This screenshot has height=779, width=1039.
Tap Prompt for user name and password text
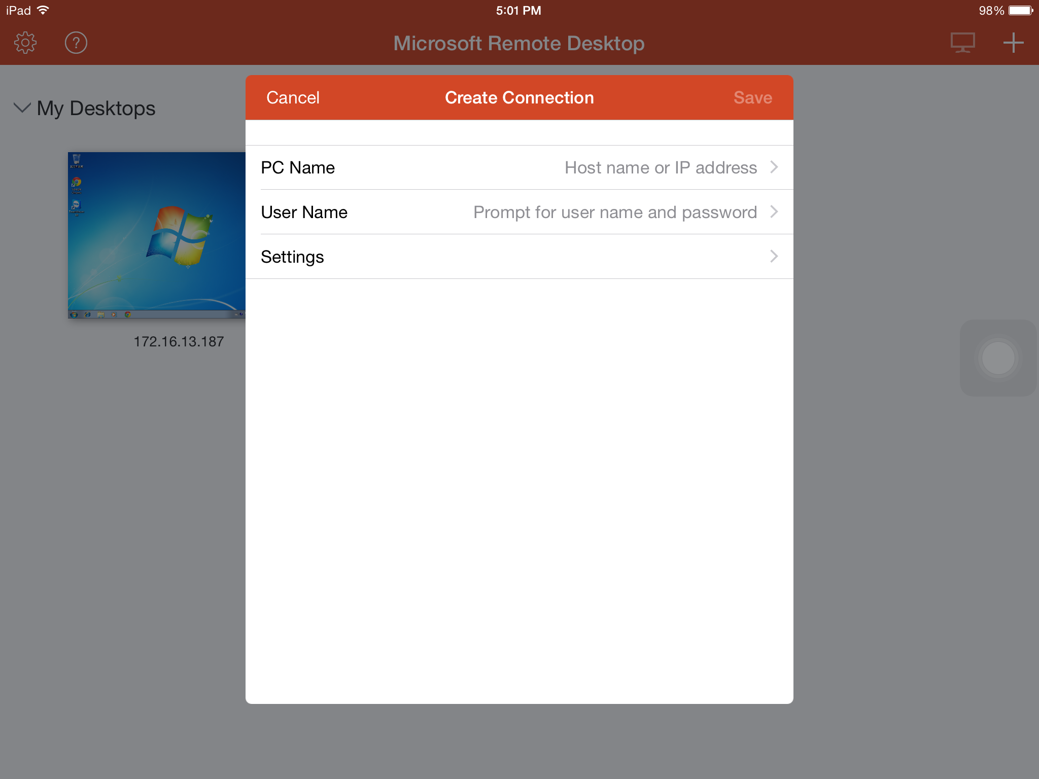coord(615,213)
